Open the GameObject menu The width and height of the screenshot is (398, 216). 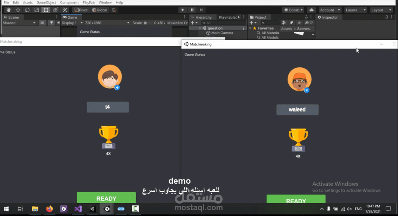point(46,3)
